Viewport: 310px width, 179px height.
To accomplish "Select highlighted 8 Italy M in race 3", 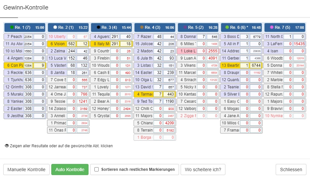I will click(111, 44).
